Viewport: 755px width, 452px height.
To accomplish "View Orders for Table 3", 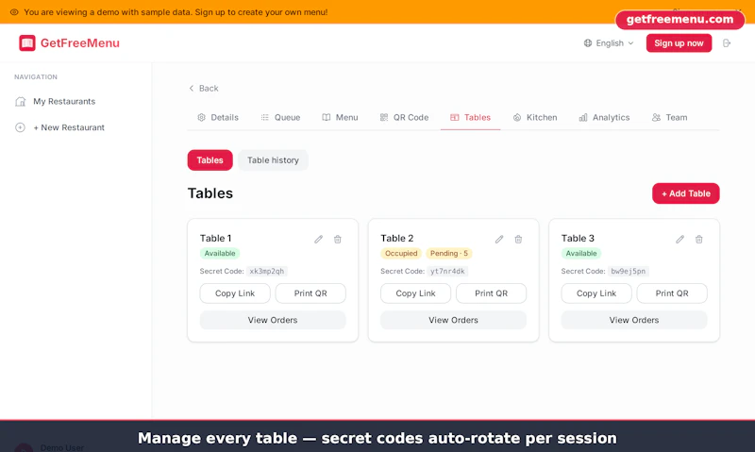I will coord(634,320).
